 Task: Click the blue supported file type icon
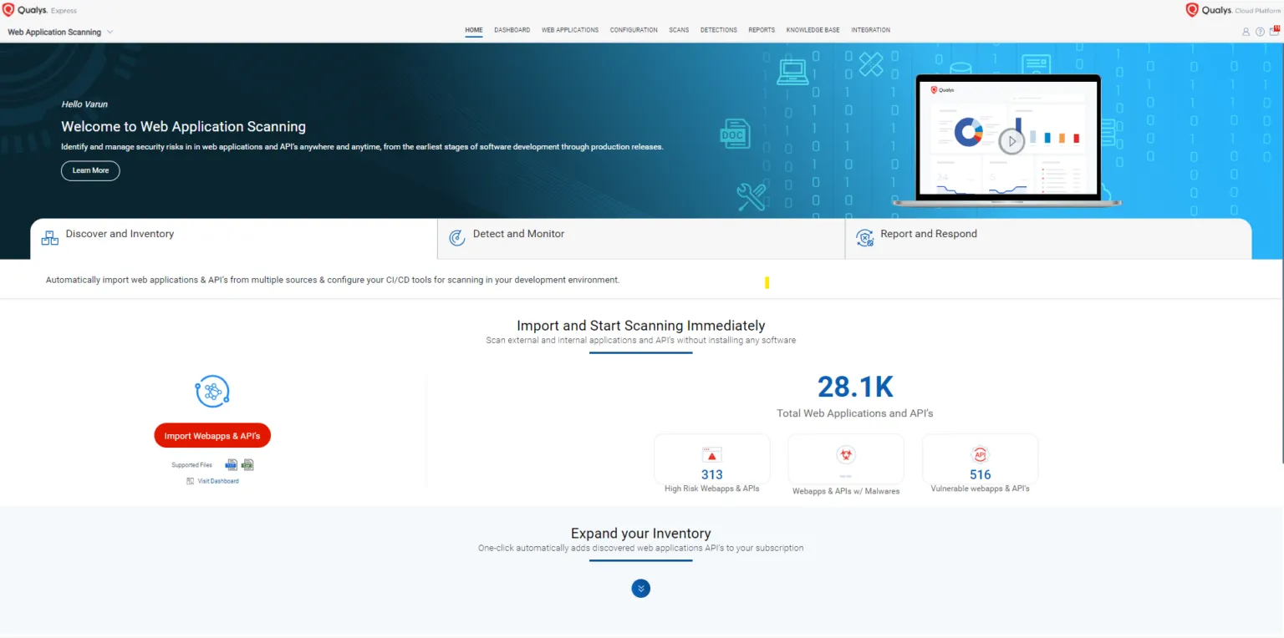point(232,465)
